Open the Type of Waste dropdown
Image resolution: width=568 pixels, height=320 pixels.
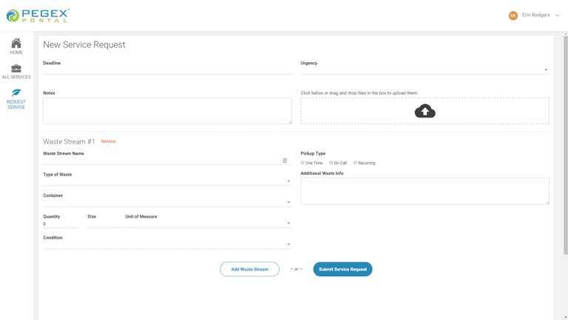point(167,181)
